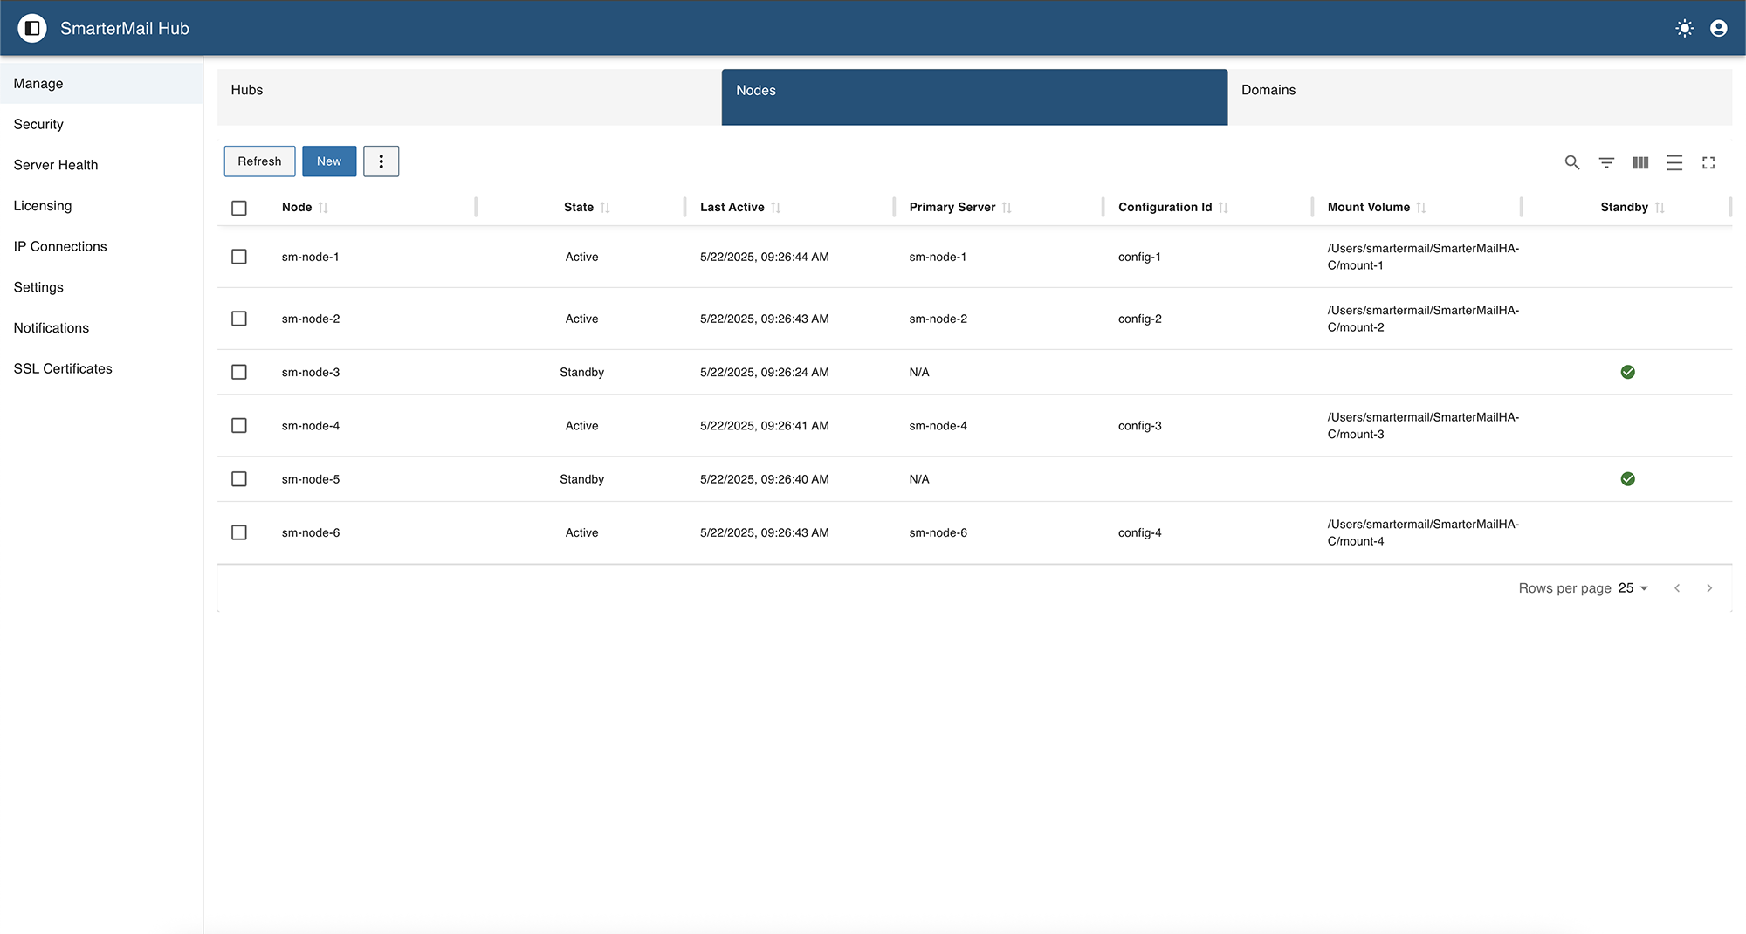
Task: Switch to the Domains tab
Action: [x=1480, y=97]
